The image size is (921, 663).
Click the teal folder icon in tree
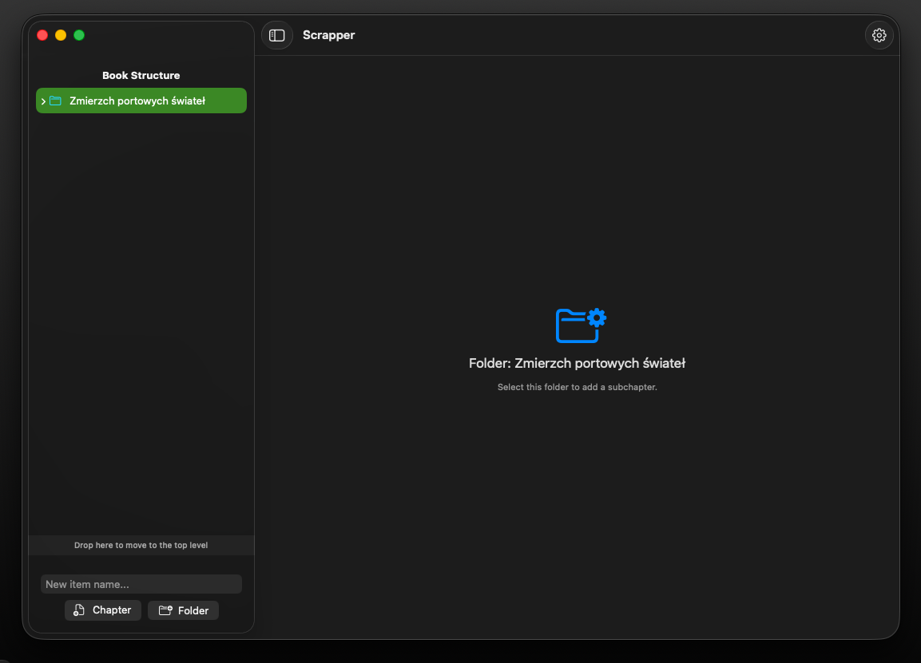pyautogui.click(x=55, y=101)
